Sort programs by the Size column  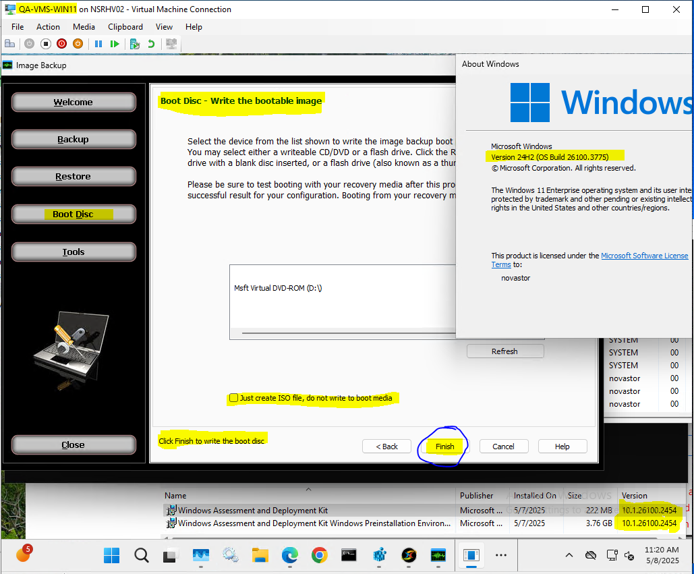pos(575,496)
